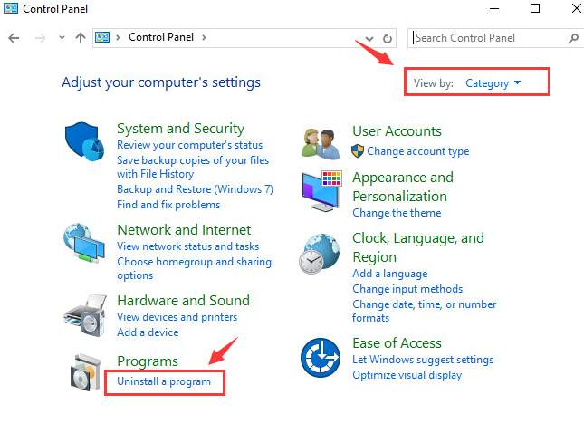Open the address bar history dropdown
This screenshot has width=584, height=424.
click(369, 38)
